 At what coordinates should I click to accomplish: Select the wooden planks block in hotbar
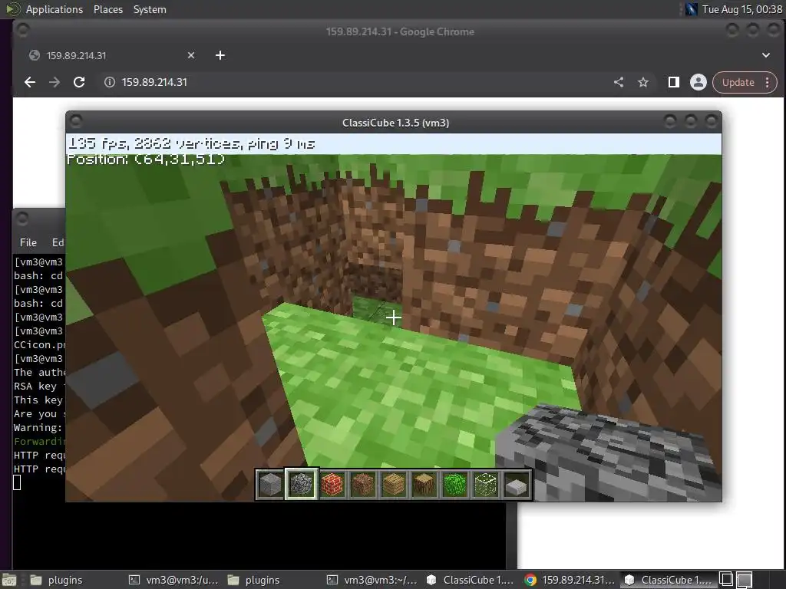[x=394, y=485]
